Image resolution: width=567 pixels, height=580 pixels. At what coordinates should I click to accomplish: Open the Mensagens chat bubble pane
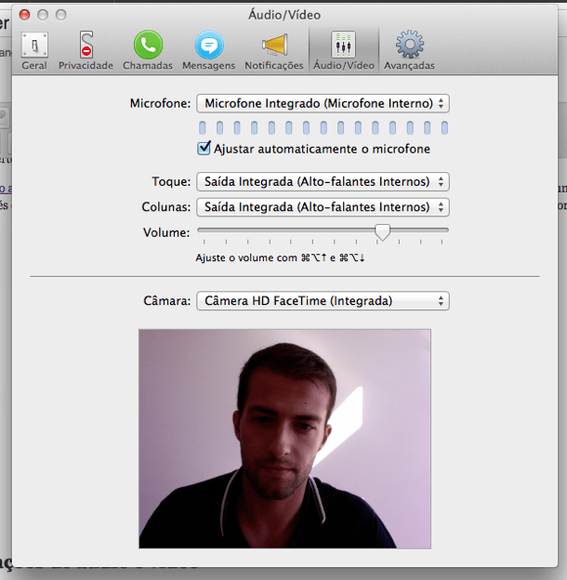(209, 51)
